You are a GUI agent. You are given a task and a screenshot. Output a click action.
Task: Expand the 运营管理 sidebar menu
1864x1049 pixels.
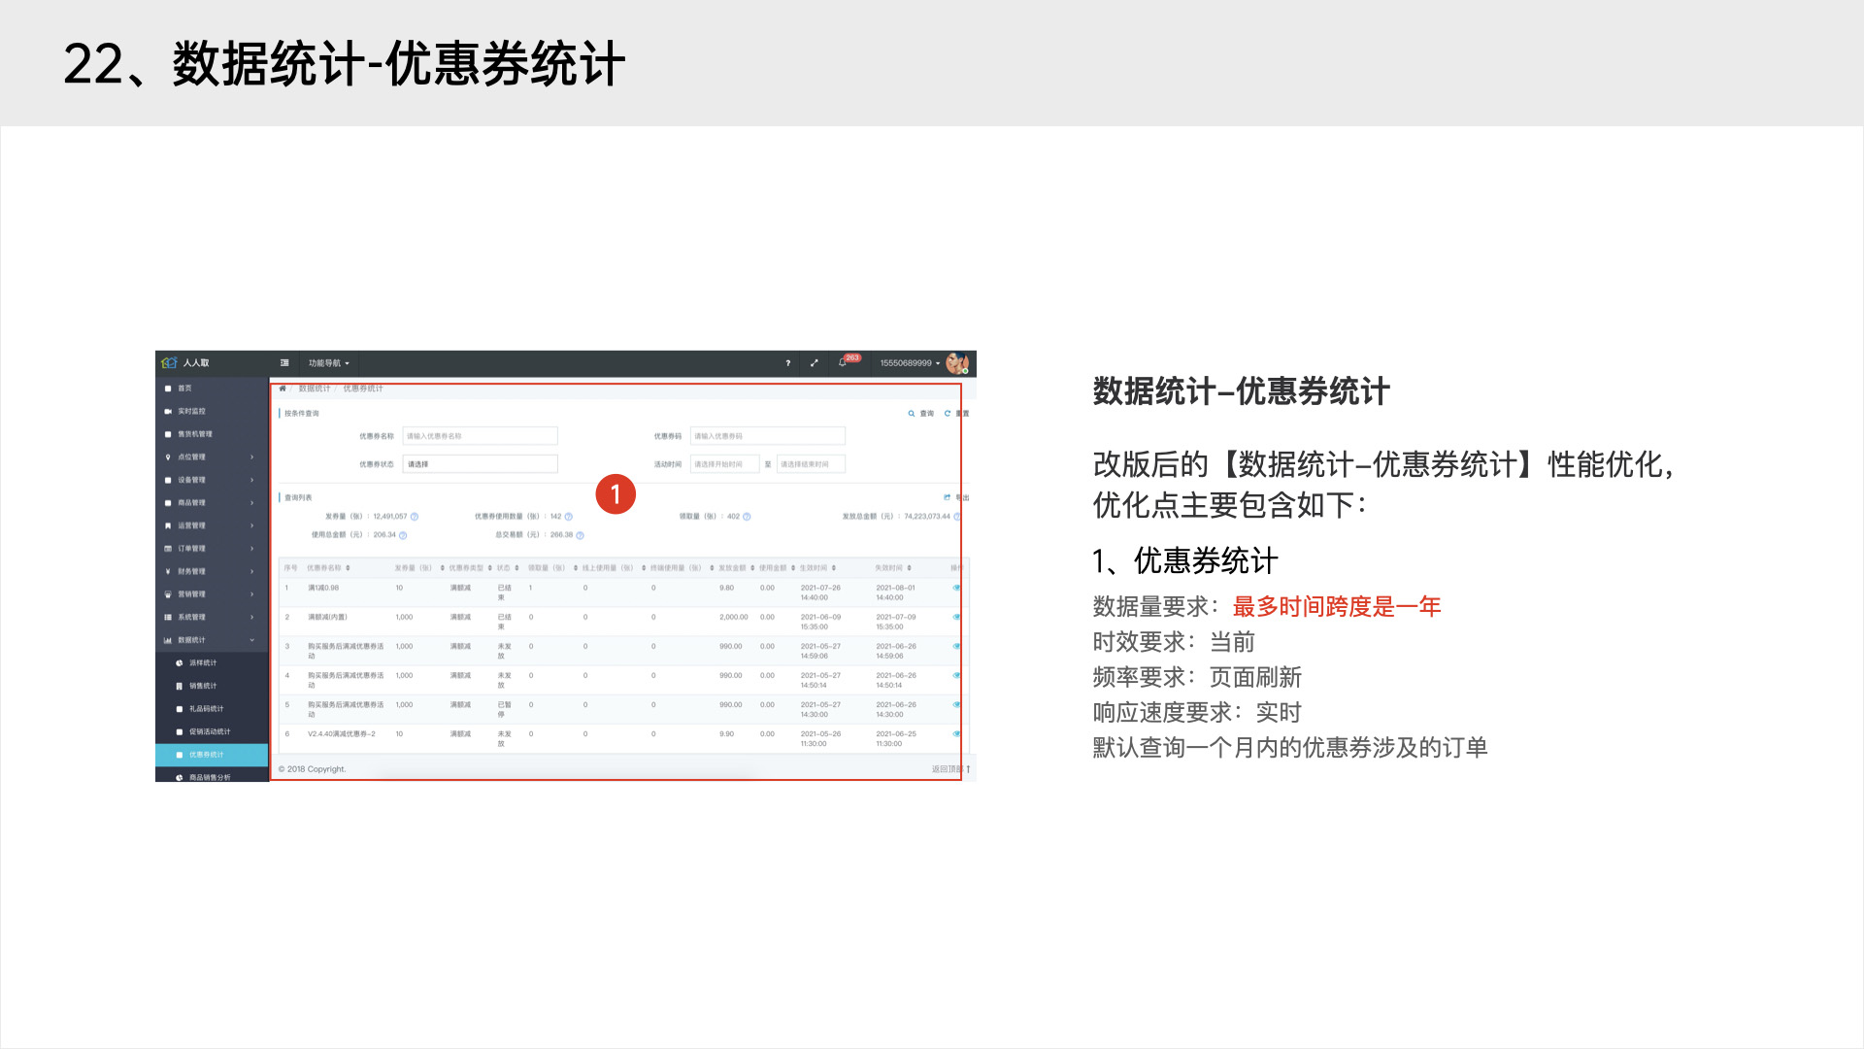[x=212, y=525]
